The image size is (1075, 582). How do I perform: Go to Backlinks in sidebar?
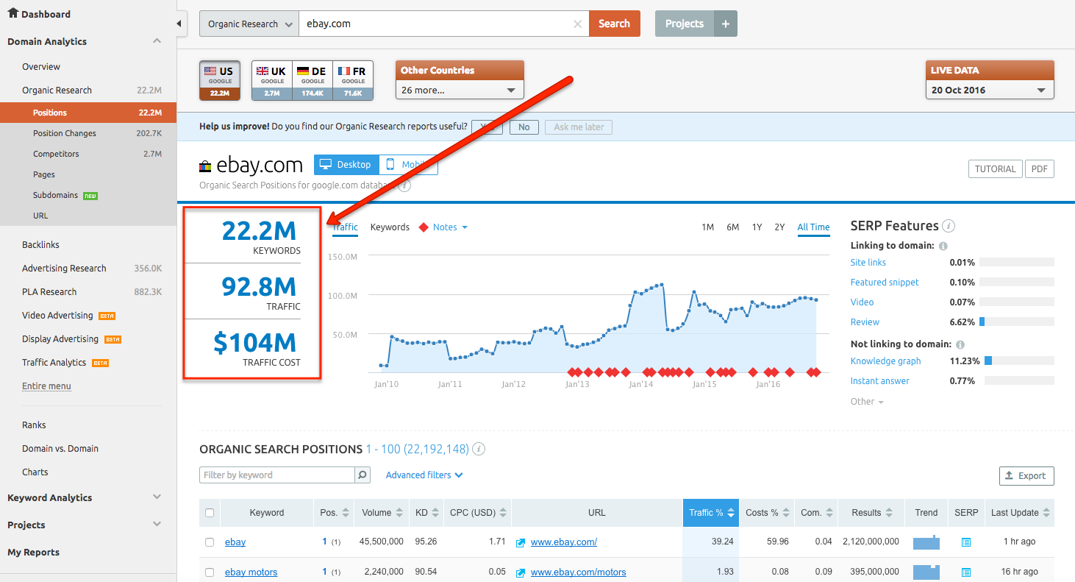tap(40, 244)
